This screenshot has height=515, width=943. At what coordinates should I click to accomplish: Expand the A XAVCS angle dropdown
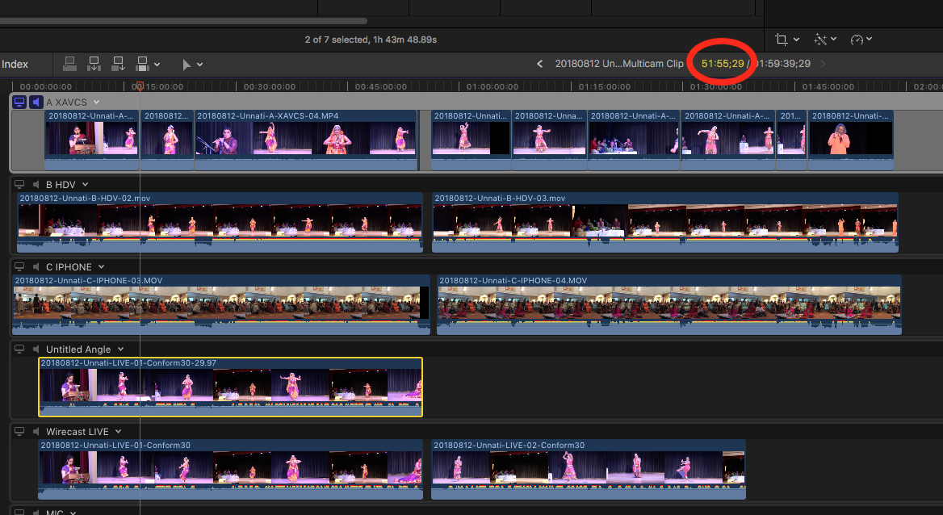point(96,102)
